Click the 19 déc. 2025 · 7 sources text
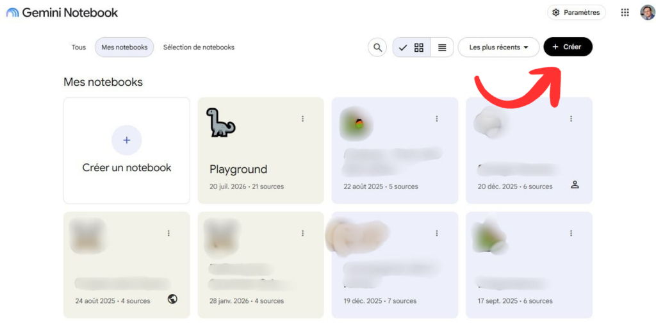Viewport: 656px width, 328px height. click(x=380, y=301)
